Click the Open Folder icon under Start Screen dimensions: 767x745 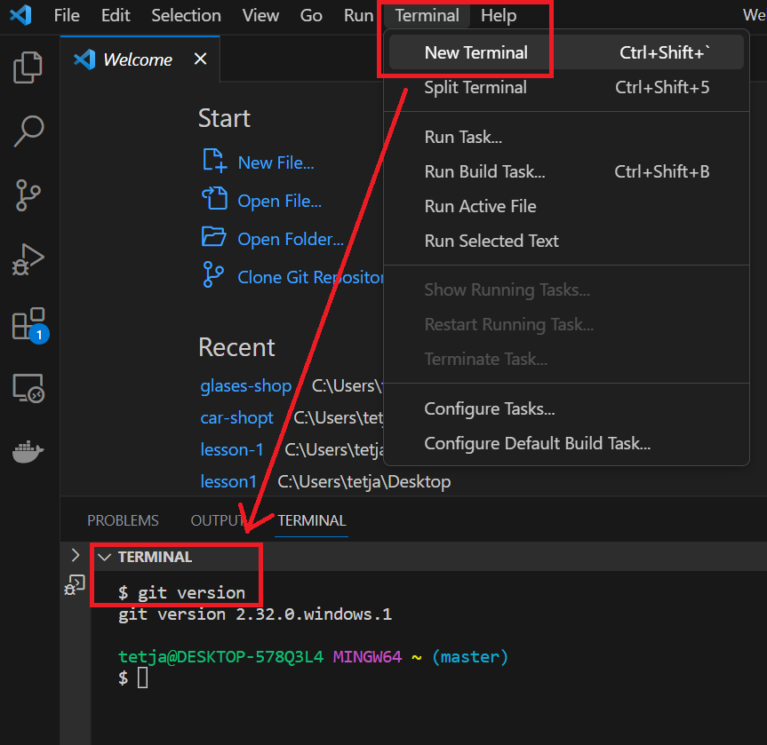click(214, 236)
